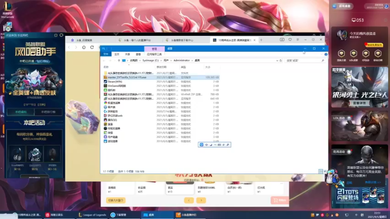390x219 pixels.
Task: Sort files by Name (名称) column
Action: (x=106, y=67)
